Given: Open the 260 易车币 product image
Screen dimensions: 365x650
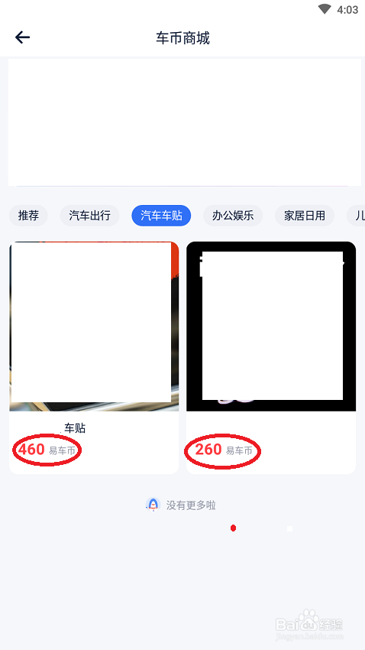Looking at the screenshot, I should click(271, 327).
